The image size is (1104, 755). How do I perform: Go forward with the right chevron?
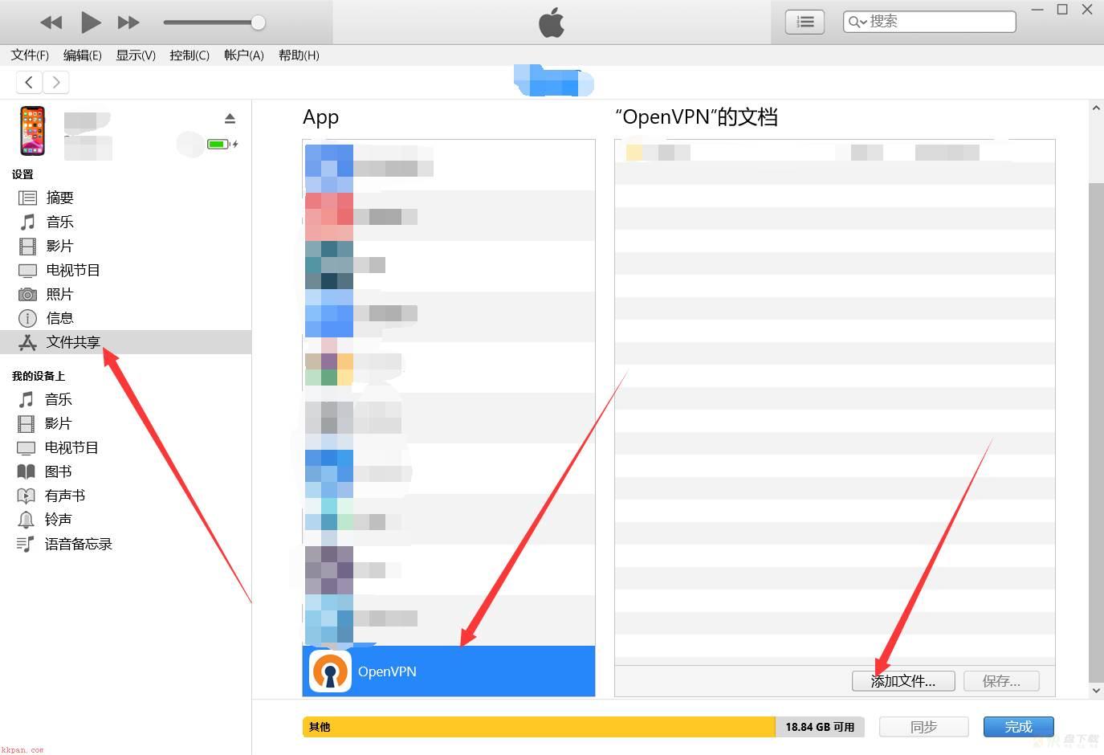pos(55,82)
